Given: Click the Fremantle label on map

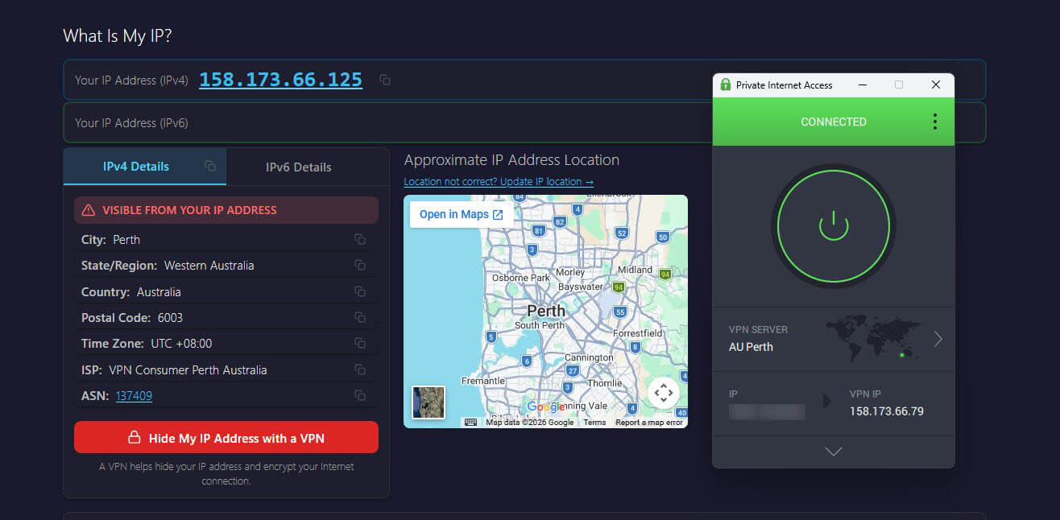Looking at the screenshot, I should (483, 381).
